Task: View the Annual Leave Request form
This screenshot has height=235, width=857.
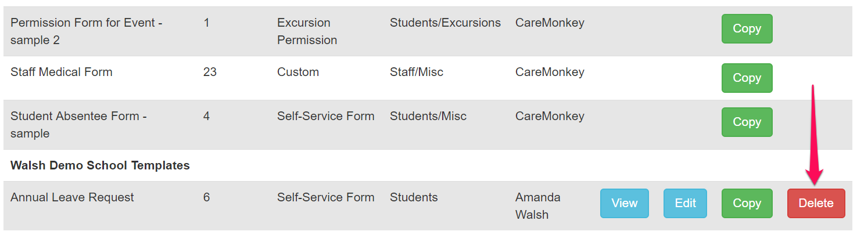Action: click(x=625, y=204)
